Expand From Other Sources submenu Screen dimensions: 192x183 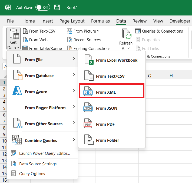tap(42, 123)
